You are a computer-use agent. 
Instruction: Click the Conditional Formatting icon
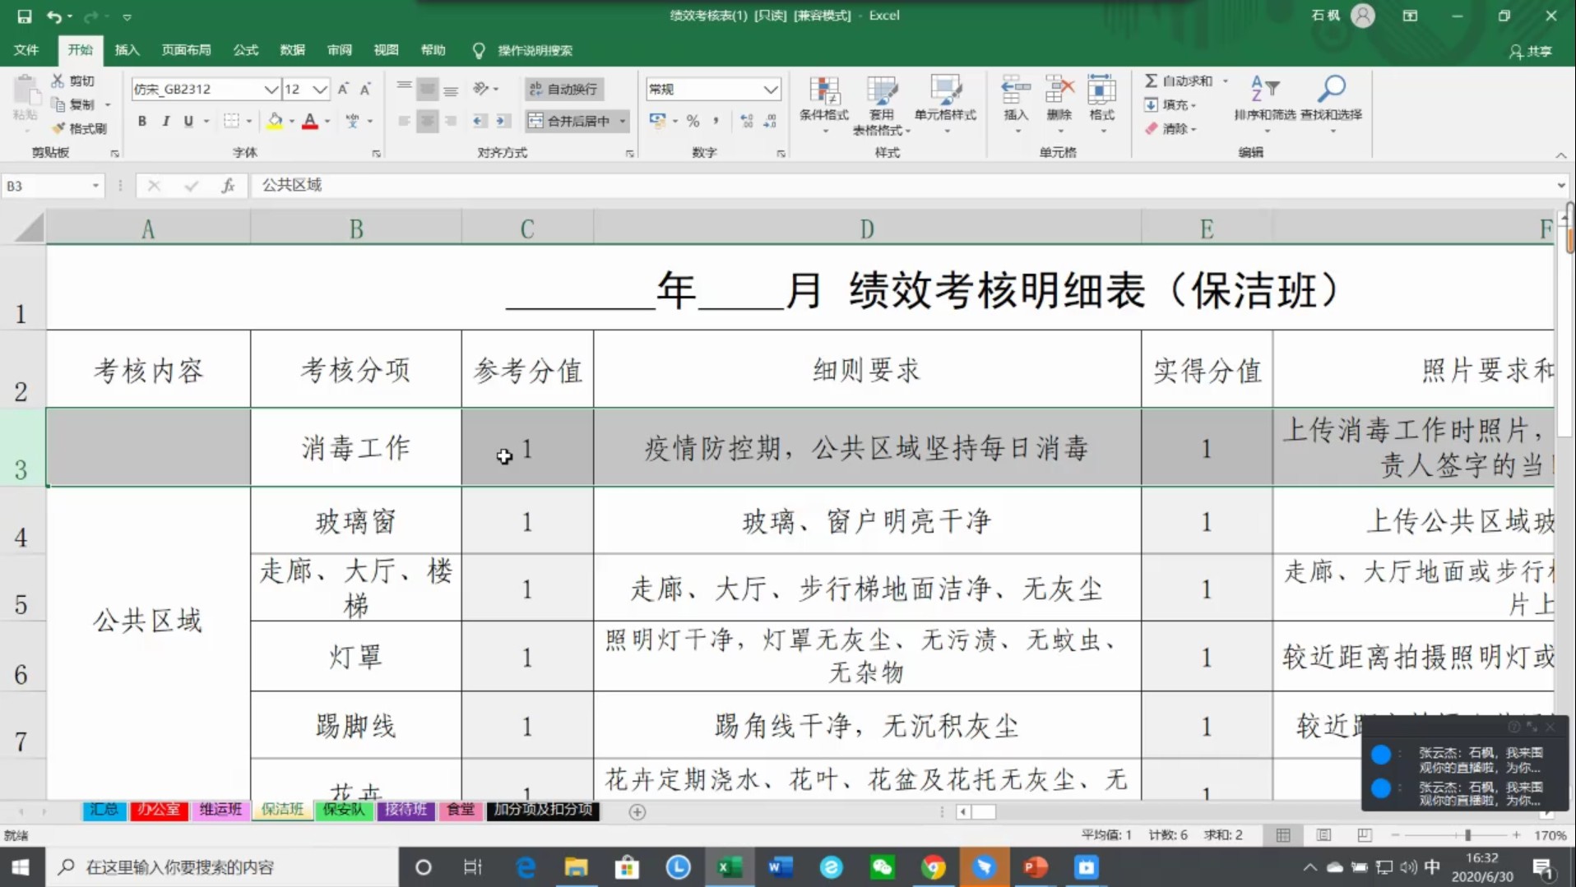pos(823,90)
